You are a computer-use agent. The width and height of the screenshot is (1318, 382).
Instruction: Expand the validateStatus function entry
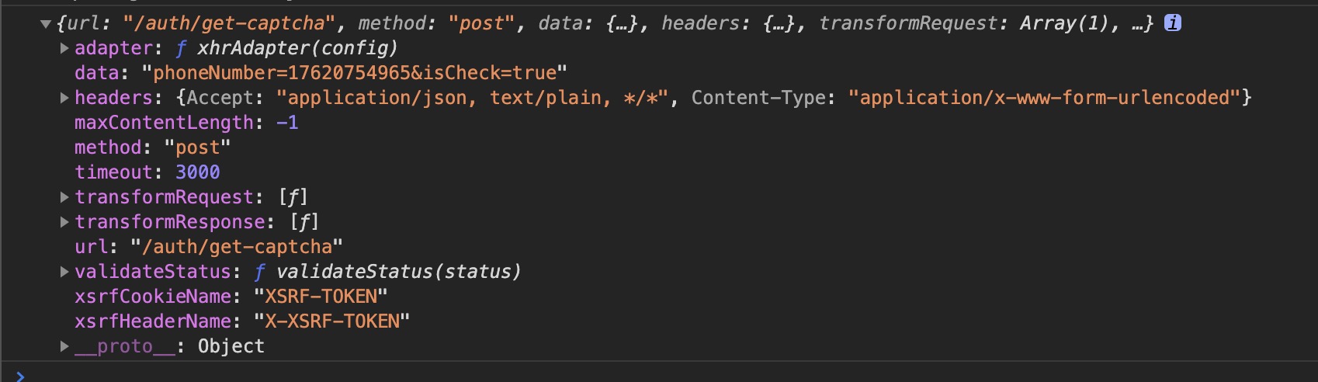[64, 272]
